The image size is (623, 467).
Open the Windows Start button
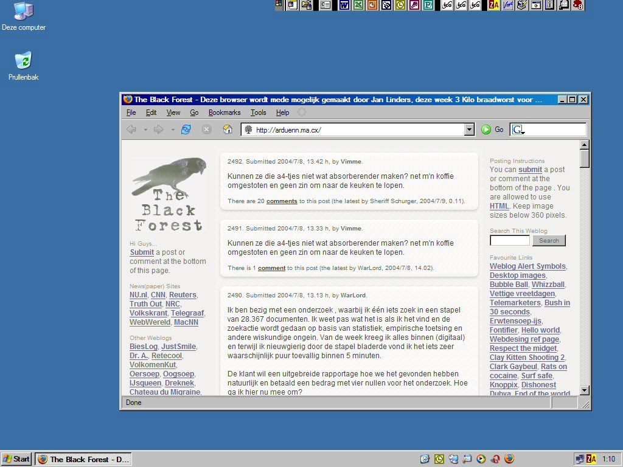click(x=16, y=459)
